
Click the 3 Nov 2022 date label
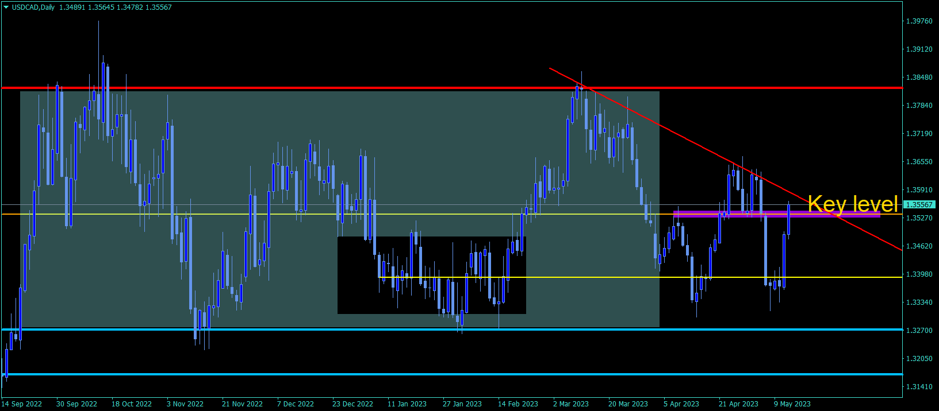(185, 404)
